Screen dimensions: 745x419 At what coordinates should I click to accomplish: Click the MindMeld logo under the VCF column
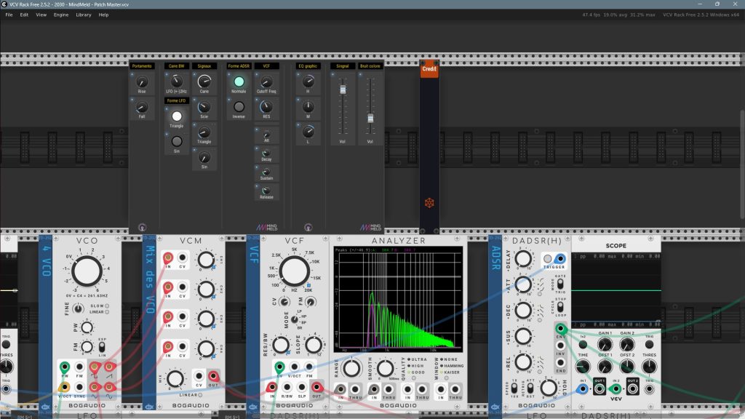pyautogui.click(x=267, y=227)
